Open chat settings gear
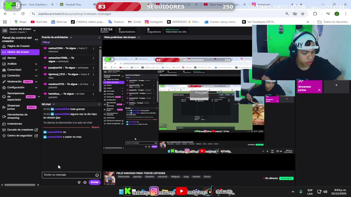The height and width of the screenshot is (197, 351). (85, 182)
